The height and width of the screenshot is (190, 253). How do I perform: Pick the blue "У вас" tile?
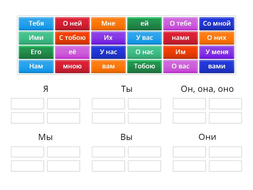coord(145,38)
